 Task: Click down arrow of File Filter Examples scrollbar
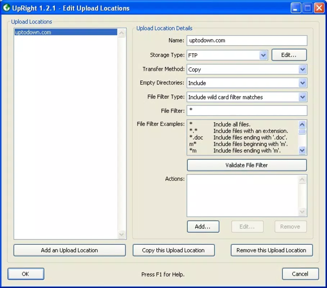(x=302, y=150)
